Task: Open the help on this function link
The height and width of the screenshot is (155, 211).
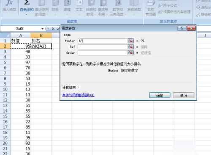Action: [78, 95]
